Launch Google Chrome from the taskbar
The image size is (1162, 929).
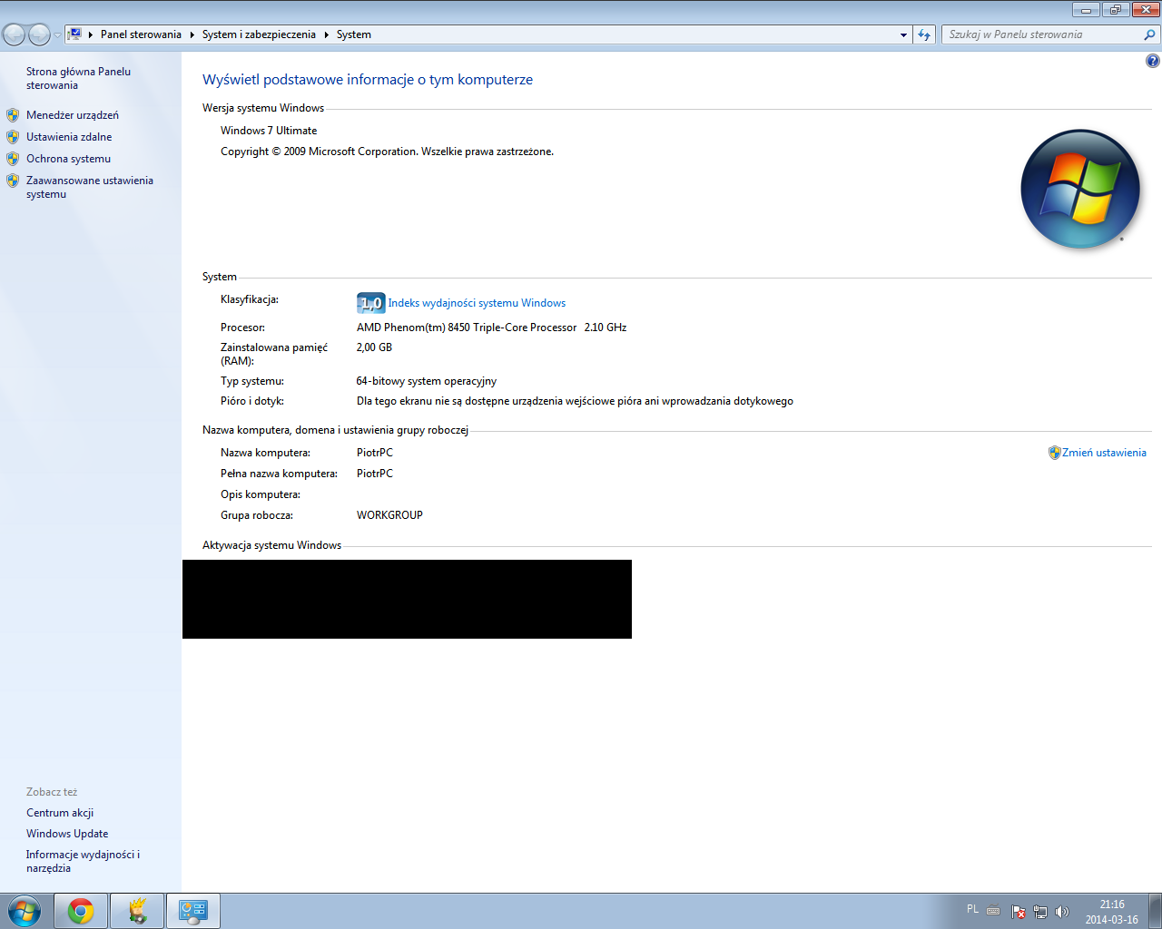81,911
